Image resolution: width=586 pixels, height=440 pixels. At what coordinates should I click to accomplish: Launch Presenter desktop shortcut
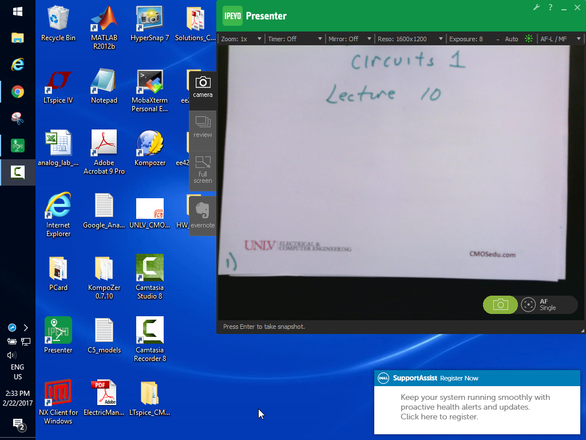[58, 335]
